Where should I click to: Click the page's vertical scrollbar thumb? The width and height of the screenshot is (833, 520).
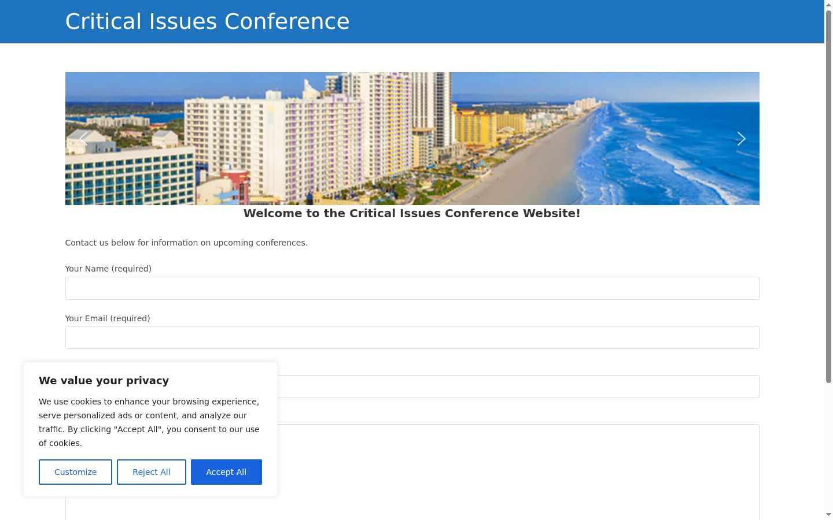(828, 196)
